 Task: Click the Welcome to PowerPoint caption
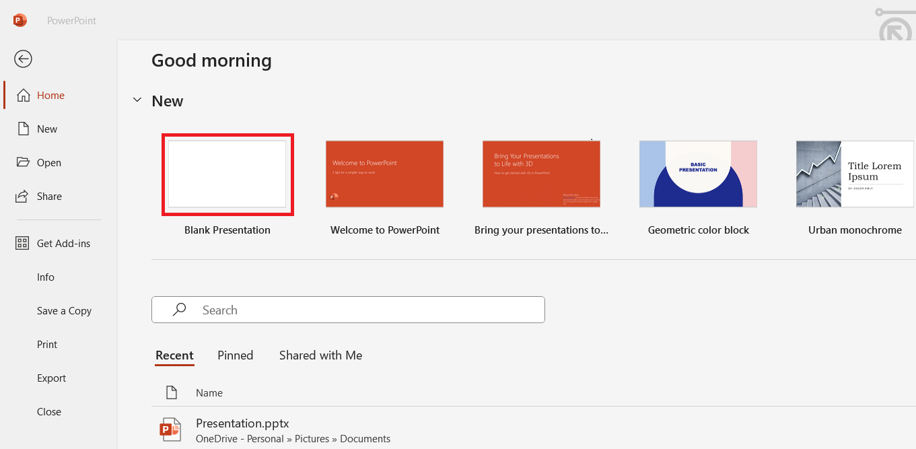pyautogui.click(x=385, y=230)
